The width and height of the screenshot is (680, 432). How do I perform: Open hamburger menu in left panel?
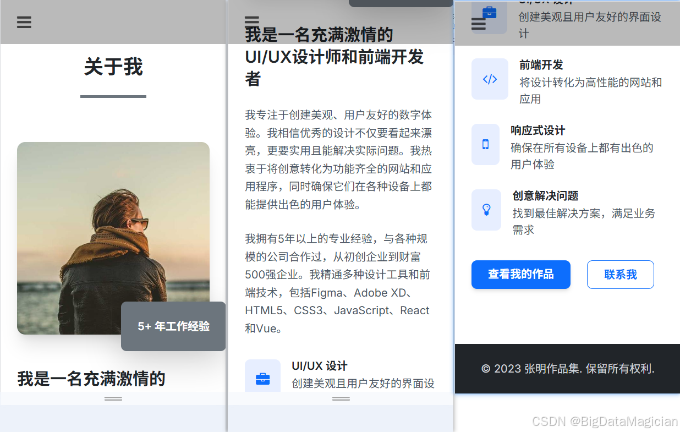[24, 22]
